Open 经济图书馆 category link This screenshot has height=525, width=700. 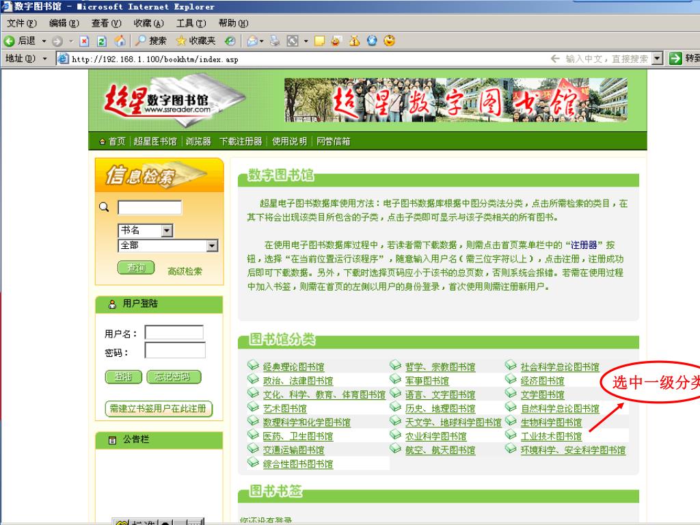pos(542,381)
